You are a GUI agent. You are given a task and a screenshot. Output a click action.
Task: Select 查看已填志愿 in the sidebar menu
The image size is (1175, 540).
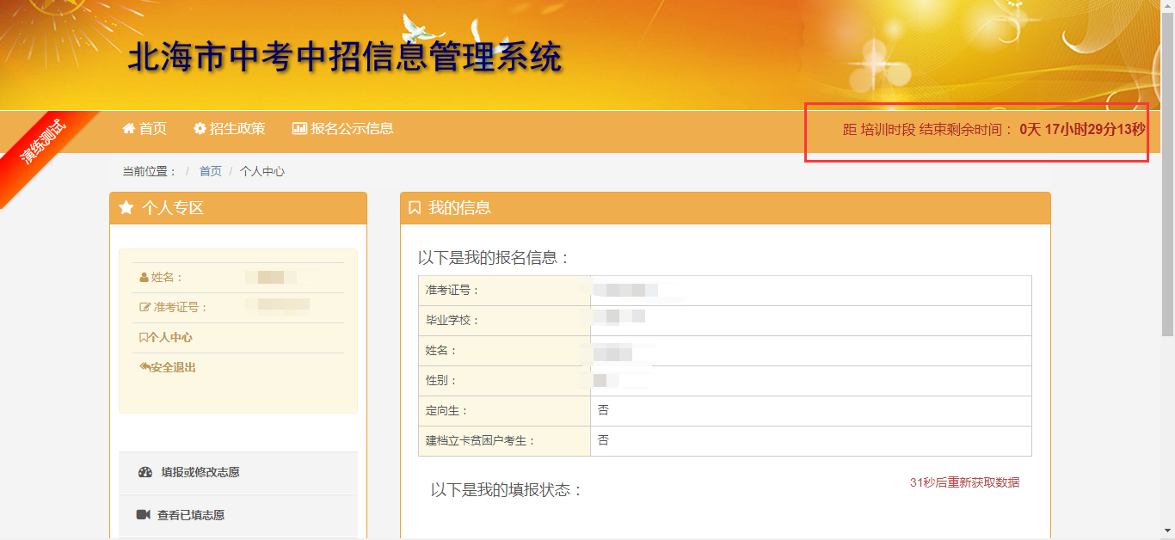[191, 516]
